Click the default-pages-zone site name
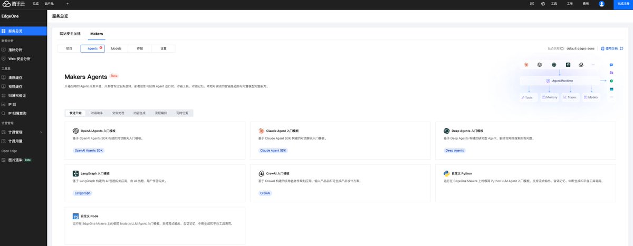 click(580, 48)
